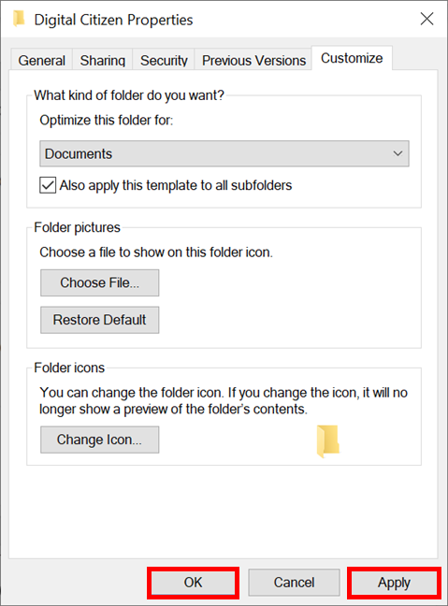Switch to the General tab
Image resolution: width=448 pixels, height=606 pixels.
click(x=42, y=60)
